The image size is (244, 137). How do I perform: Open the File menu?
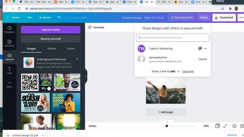[x=29, y=18]
